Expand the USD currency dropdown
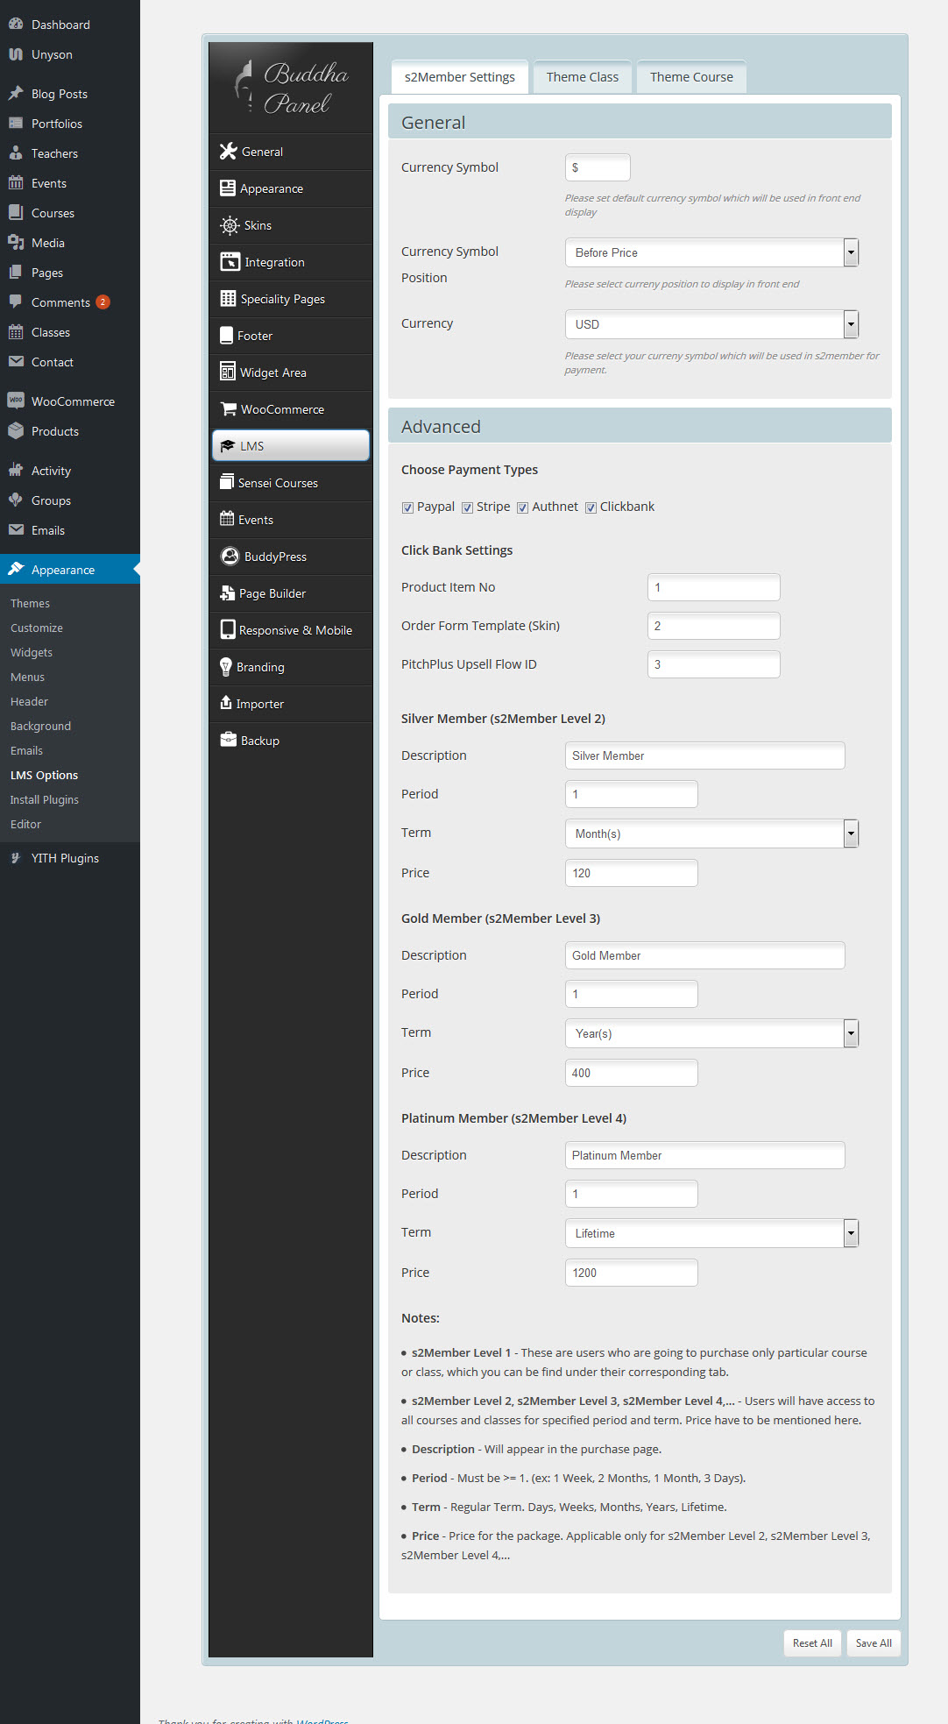 711,324
